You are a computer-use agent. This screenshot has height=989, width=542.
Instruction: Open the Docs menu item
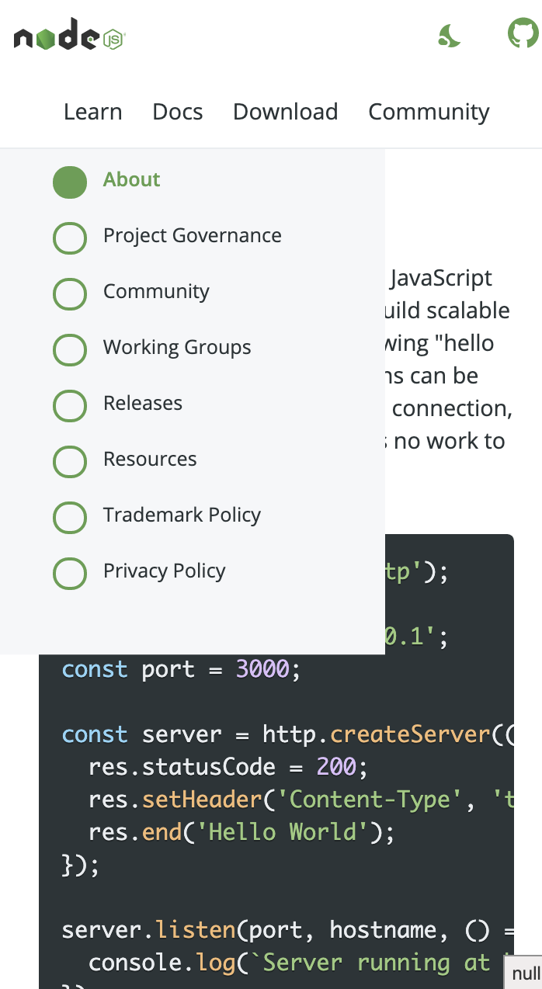click(x=178, y=112)
